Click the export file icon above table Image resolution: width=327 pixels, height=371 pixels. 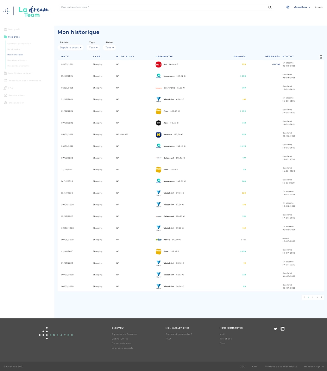pos(321,57)
